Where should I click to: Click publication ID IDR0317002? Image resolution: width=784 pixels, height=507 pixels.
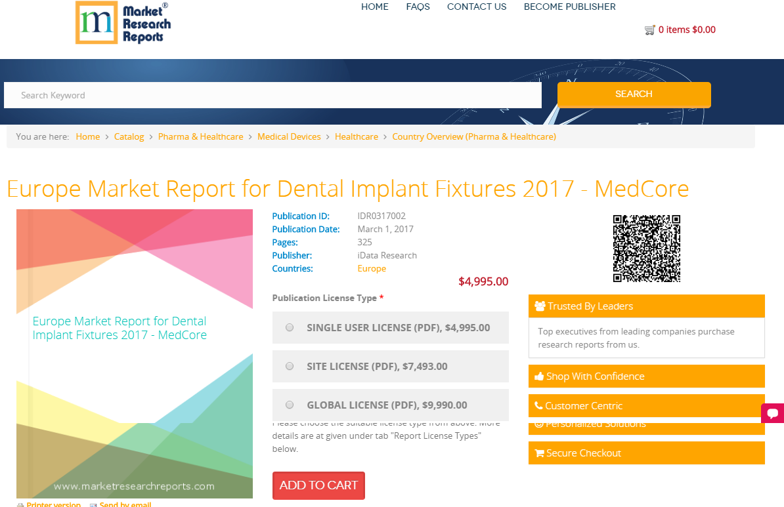[x=381, y=216]
